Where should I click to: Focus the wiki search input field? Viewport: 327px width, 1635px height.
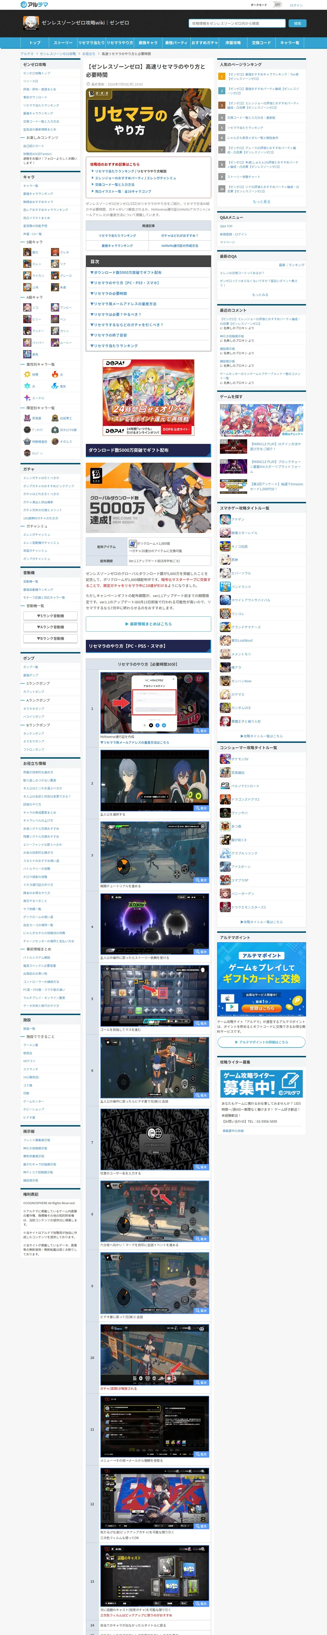point(237,23)
